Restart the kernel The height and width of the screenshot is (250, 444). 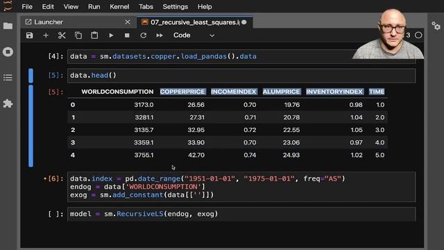(144, 35)
